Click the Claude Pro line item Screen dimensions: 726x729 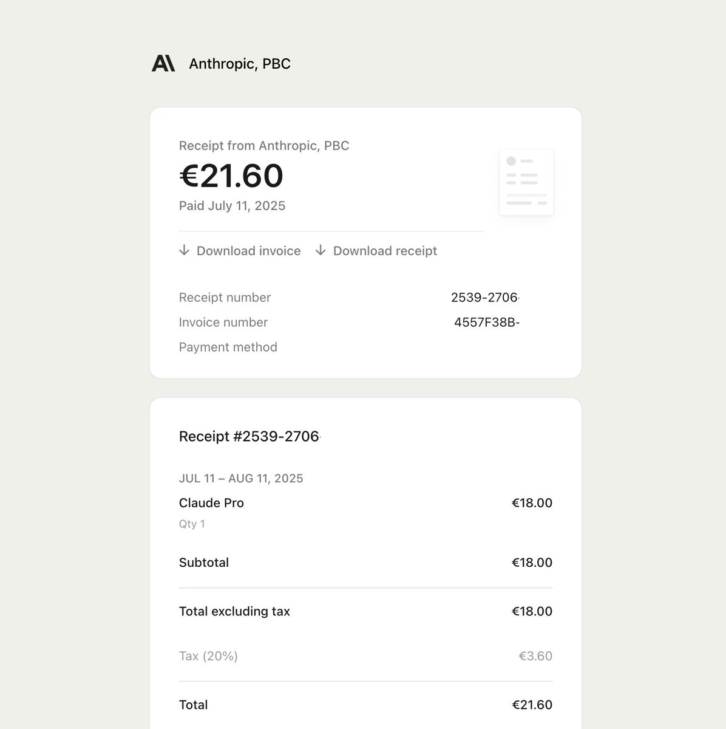tap(211, 503)
